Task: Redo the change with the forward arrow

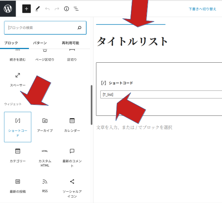Action: click(x=57, y=9)
